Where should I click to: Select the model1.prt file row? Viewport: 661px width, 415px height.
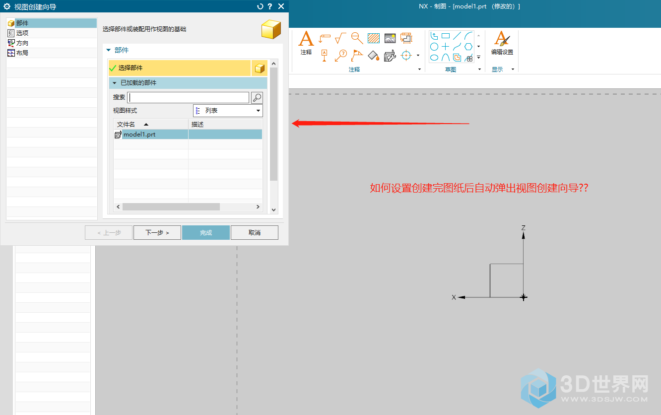[x=188, y=134]
